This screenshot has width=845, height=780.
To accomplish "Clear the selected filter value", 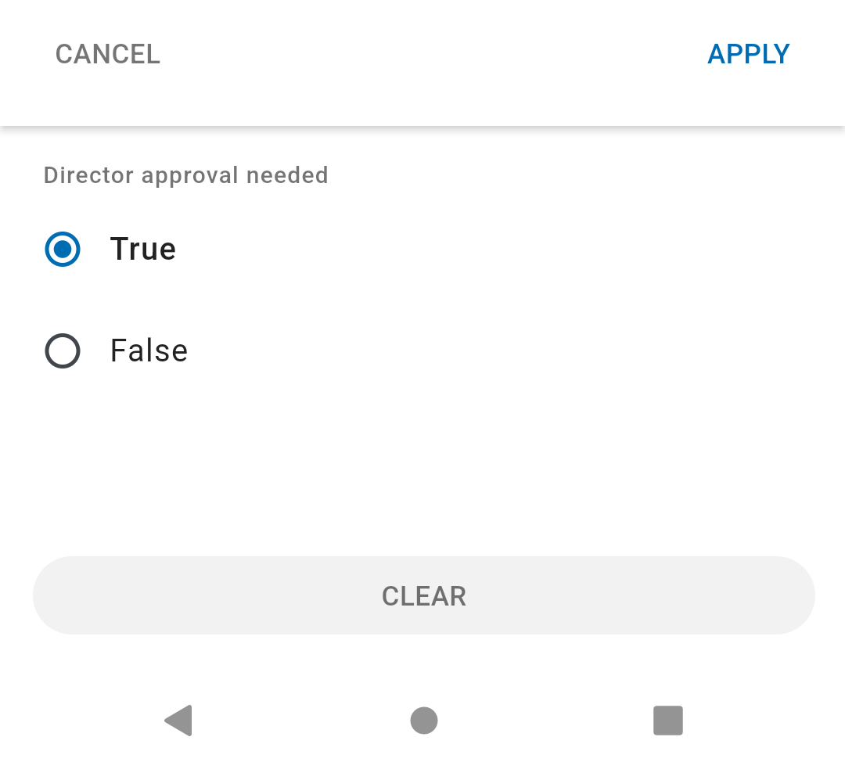I will click(x=423, y=595).
